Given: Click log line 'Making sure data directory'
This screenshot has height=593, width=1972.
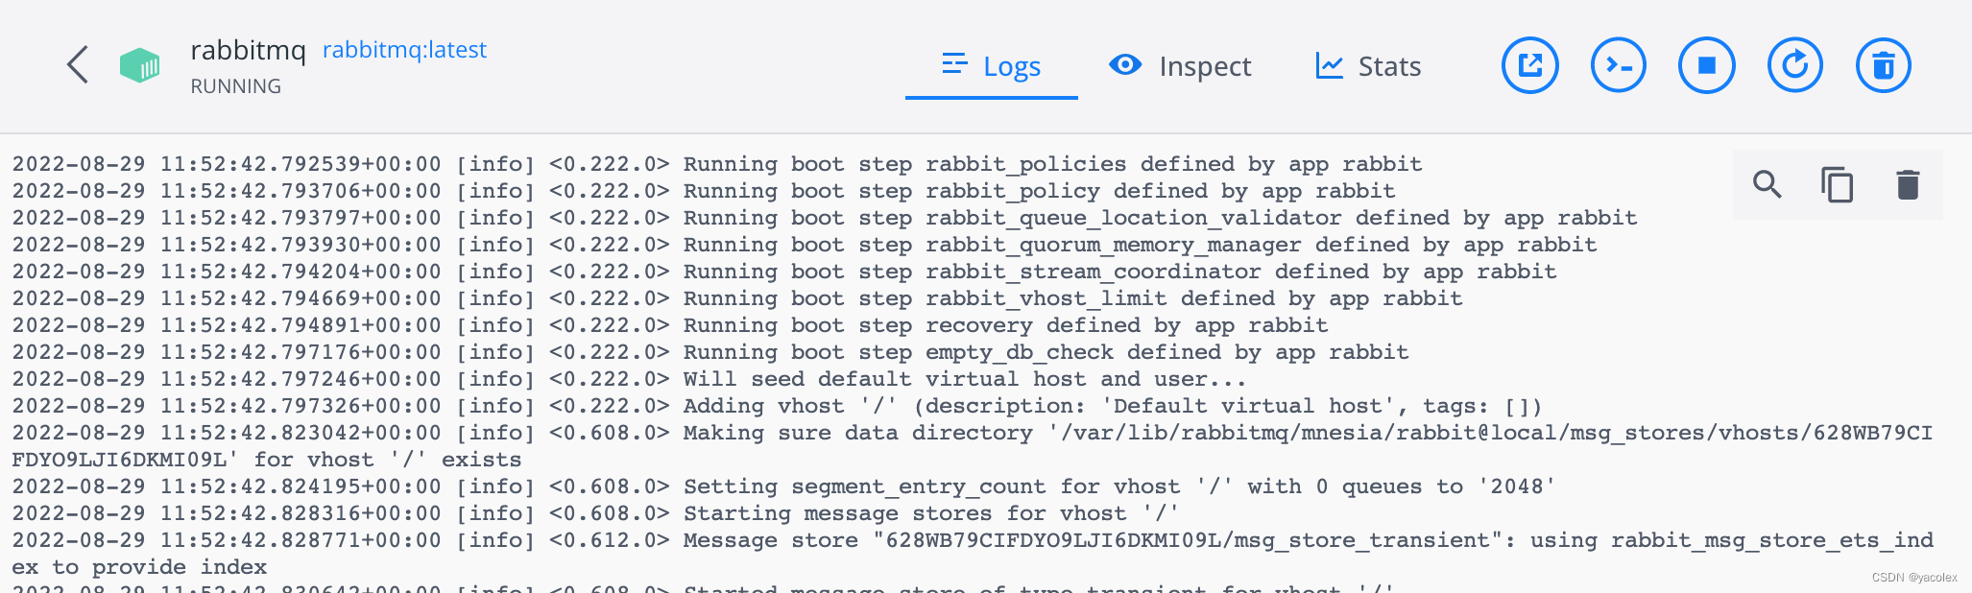Looking at the screenshot, I should pyautogui.click(x=973, y=446).
